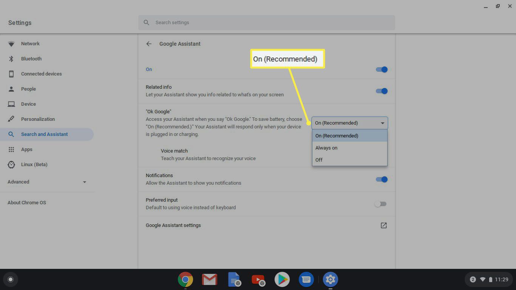Click the "Settings" title text
Viewport: 516px width, 290px height.
(20, 23)
